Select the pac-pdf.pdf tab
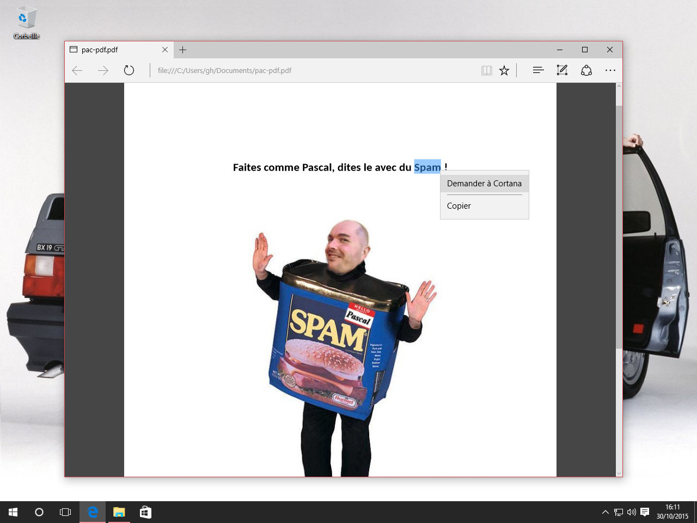Screen dimensions: 697x523 (x=119, y=50)
